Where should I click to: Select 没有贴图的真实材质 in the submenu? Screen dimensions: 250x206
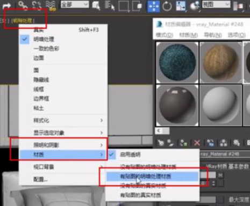tap(153, 186)
